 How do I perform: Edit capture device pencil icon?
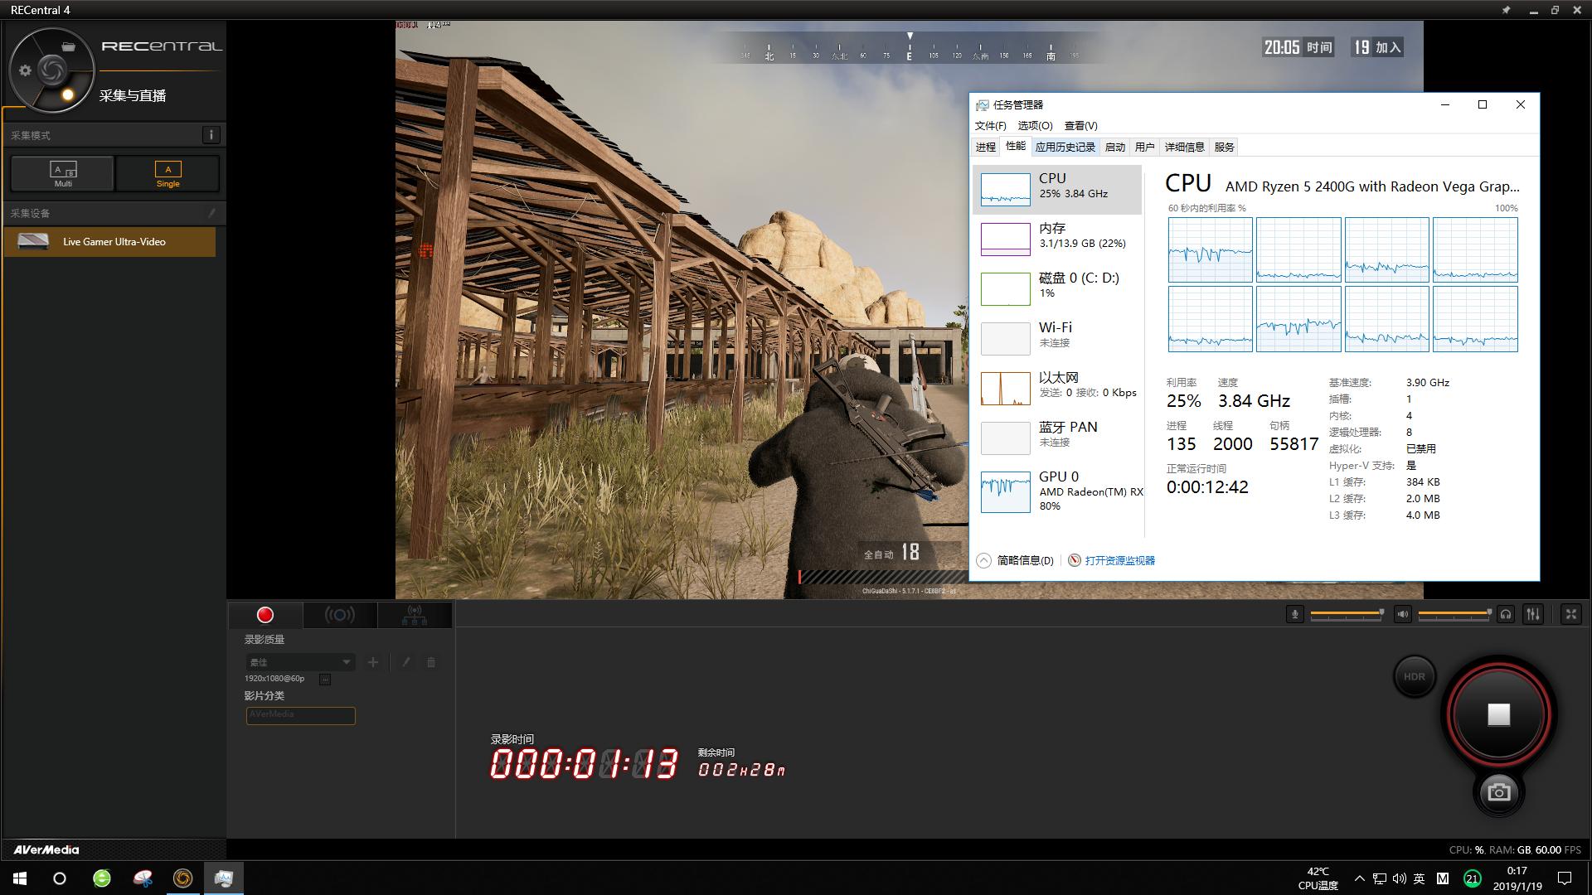click(x=212, y=213)
